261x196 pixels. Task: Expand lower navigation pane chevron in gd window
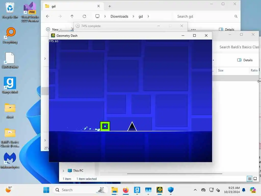tap(45, 140)
